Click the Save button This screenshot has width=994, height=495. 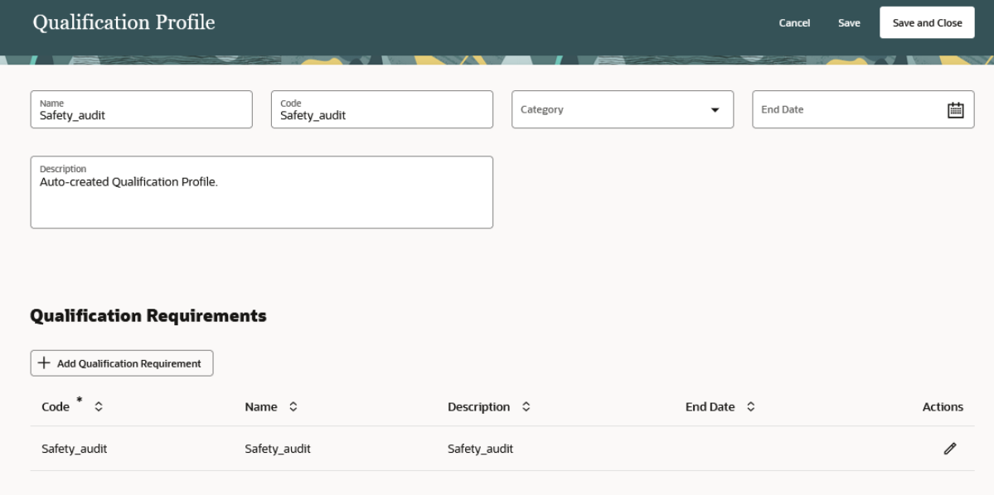tap(849, 23)
